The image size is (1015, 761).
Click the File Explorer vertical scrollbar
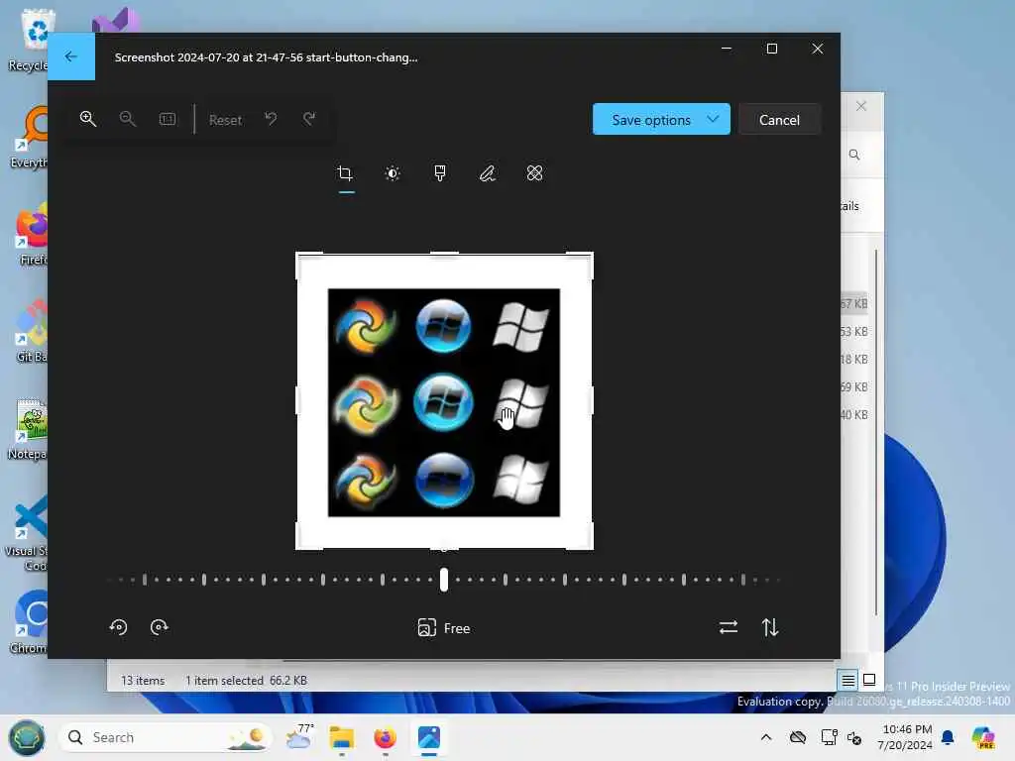tap(876, 432)
